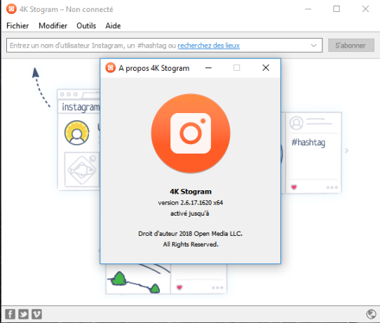Screen dimensions: 380x323
Task: Open the Fichier menu
Action: click(18, 26)
